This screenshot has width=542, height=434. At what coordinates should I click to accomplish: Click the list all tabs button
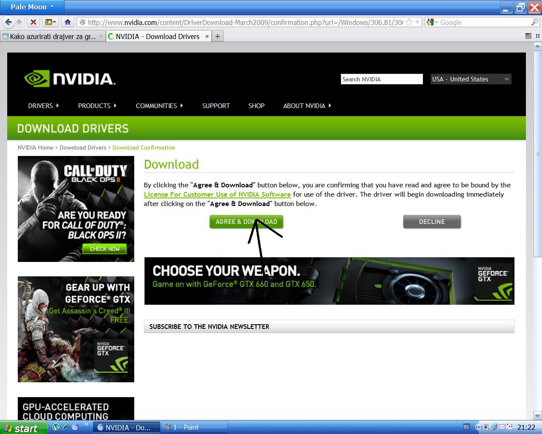(537, 36)
